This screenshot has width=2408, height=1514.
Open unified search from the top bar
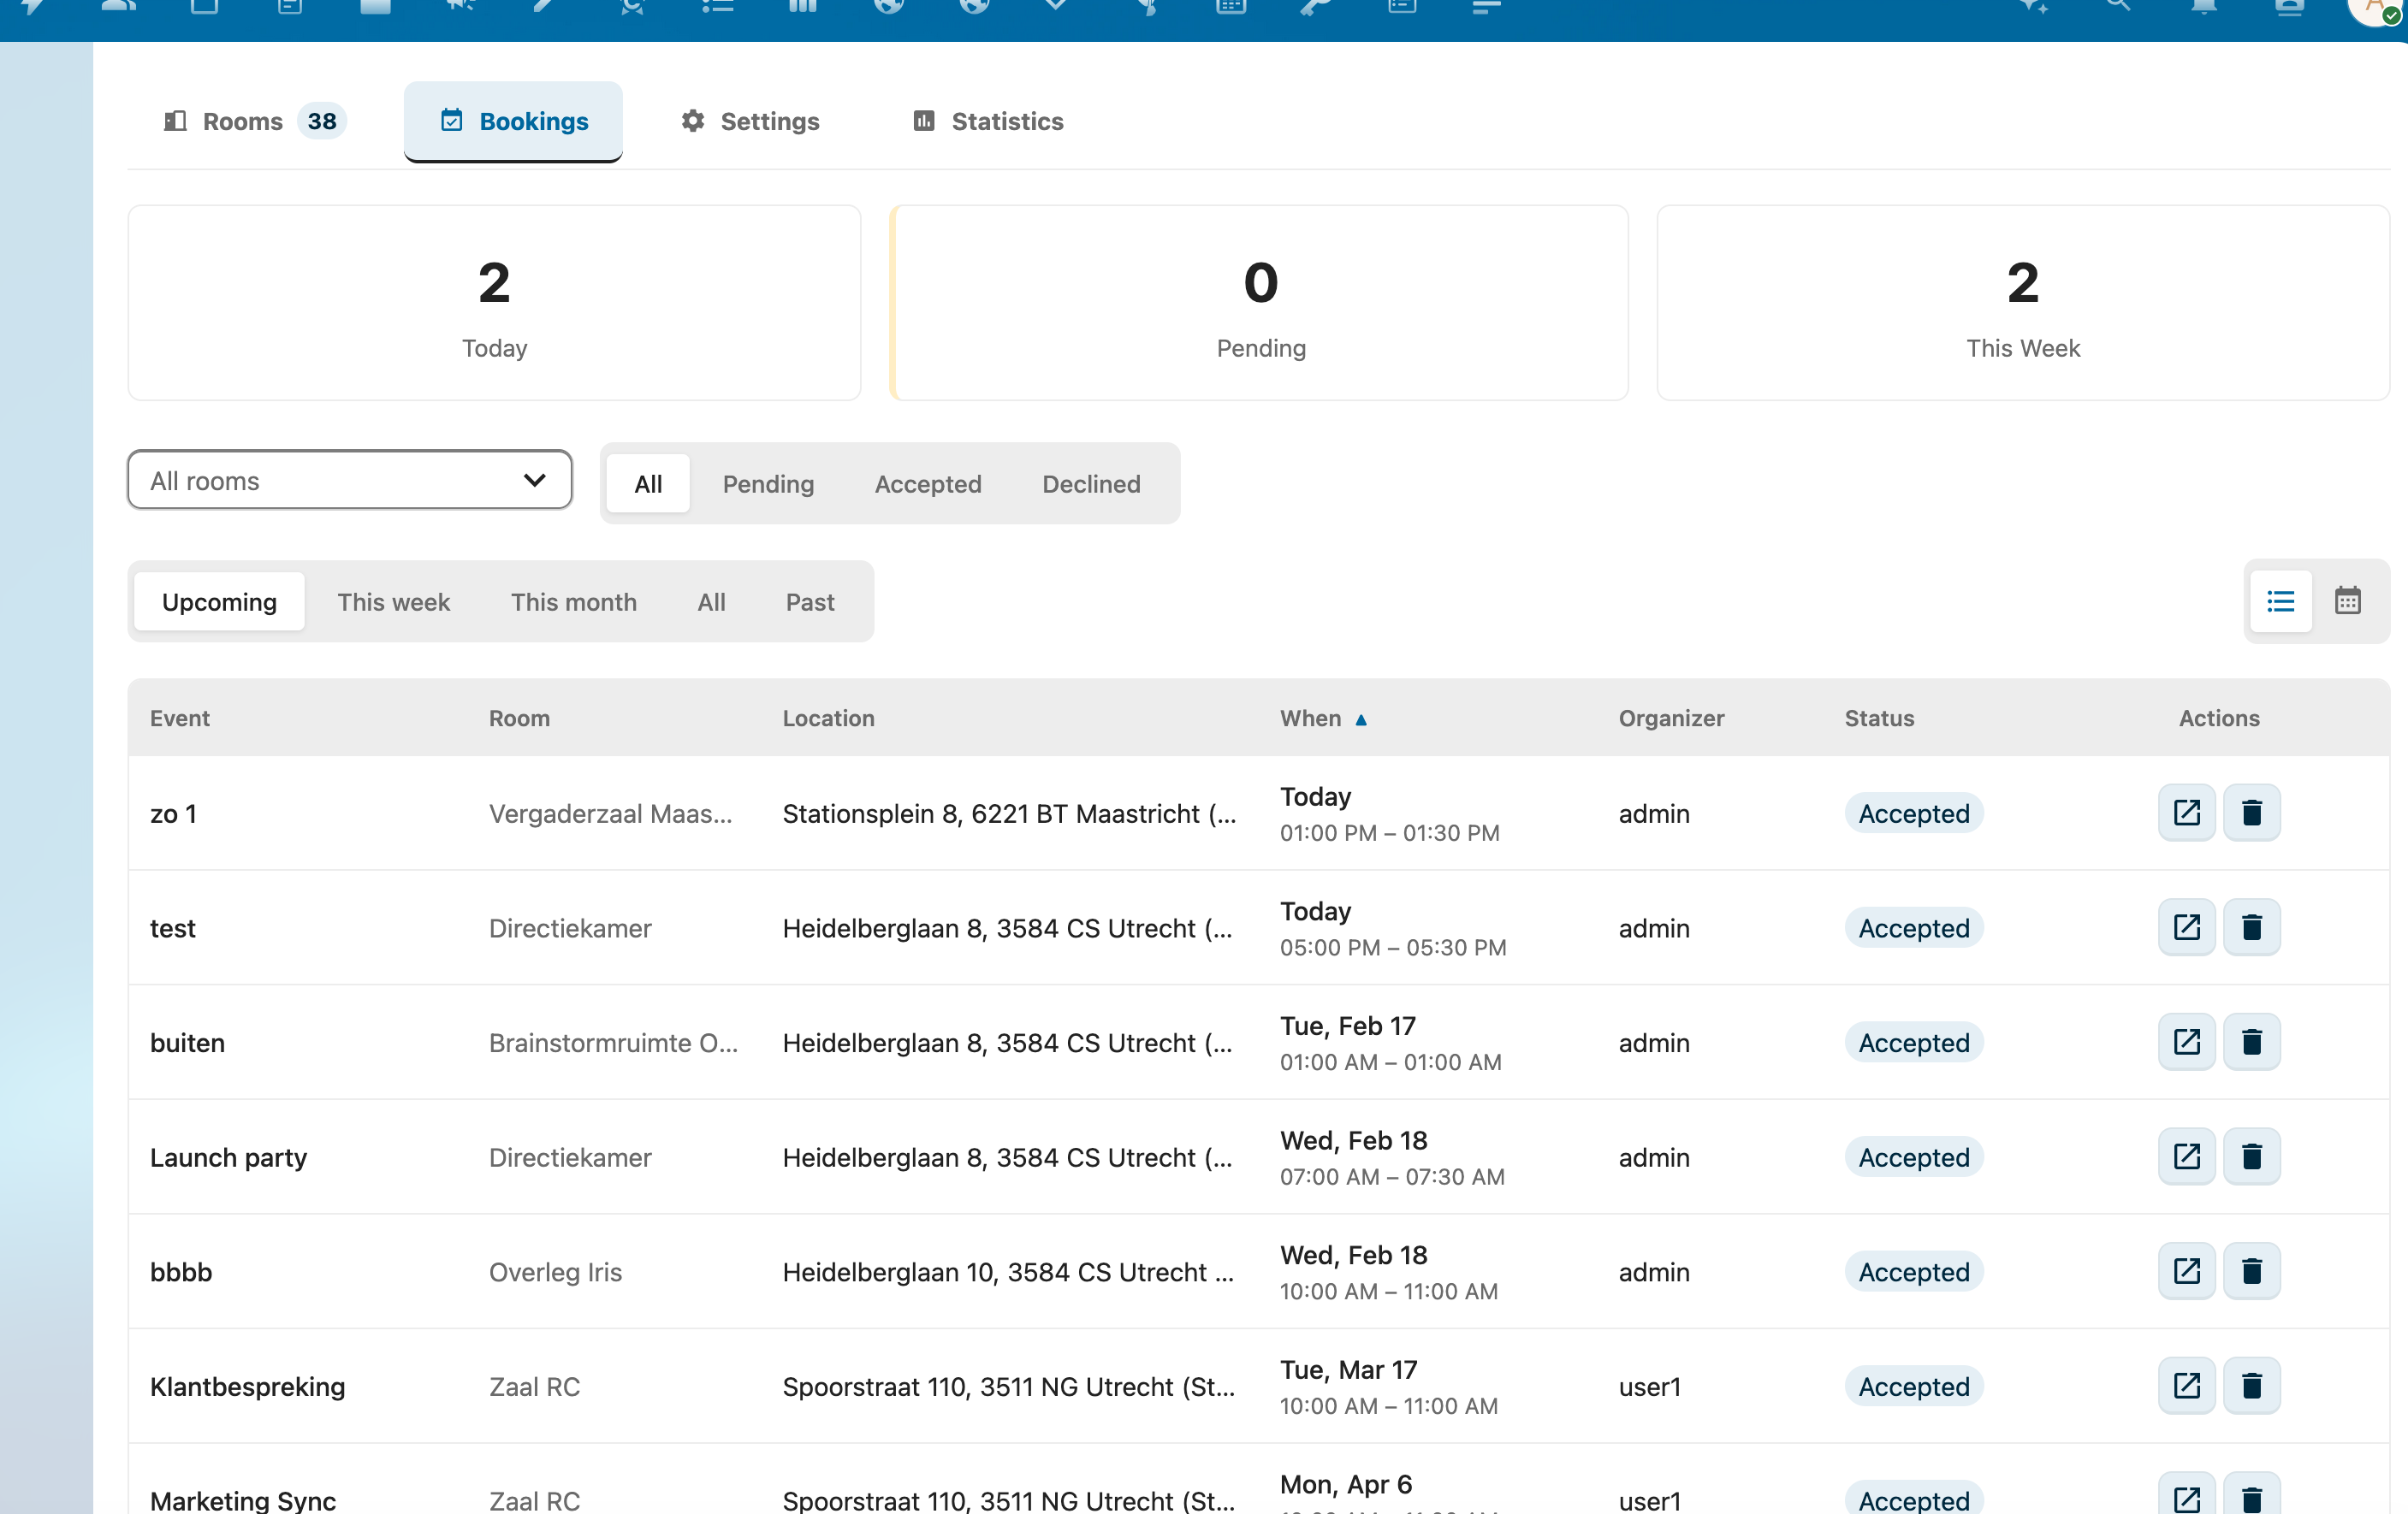[2117, 8]
